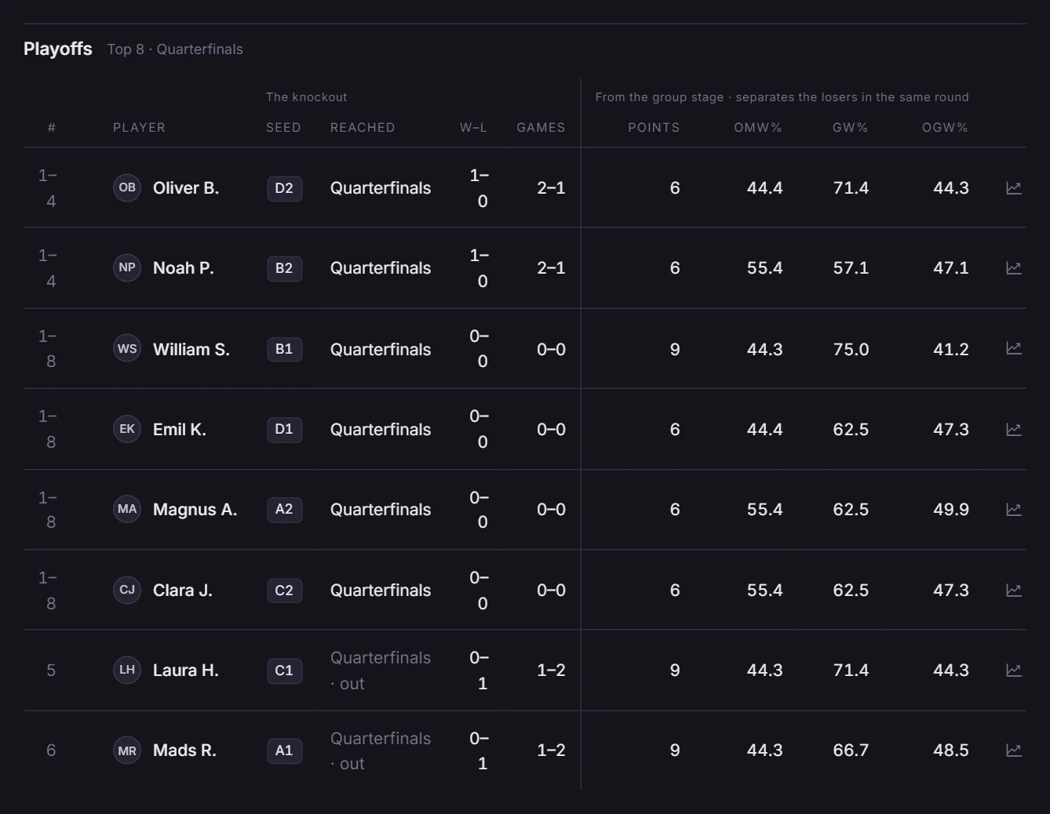This screenshot has height=814, width=1050.
Task: Click Laura H.'s games record 1–2
Action: coord(551,670)
